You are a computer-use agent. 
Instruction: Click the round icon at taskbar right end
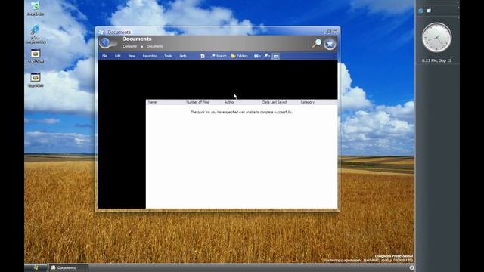(411, 267)
